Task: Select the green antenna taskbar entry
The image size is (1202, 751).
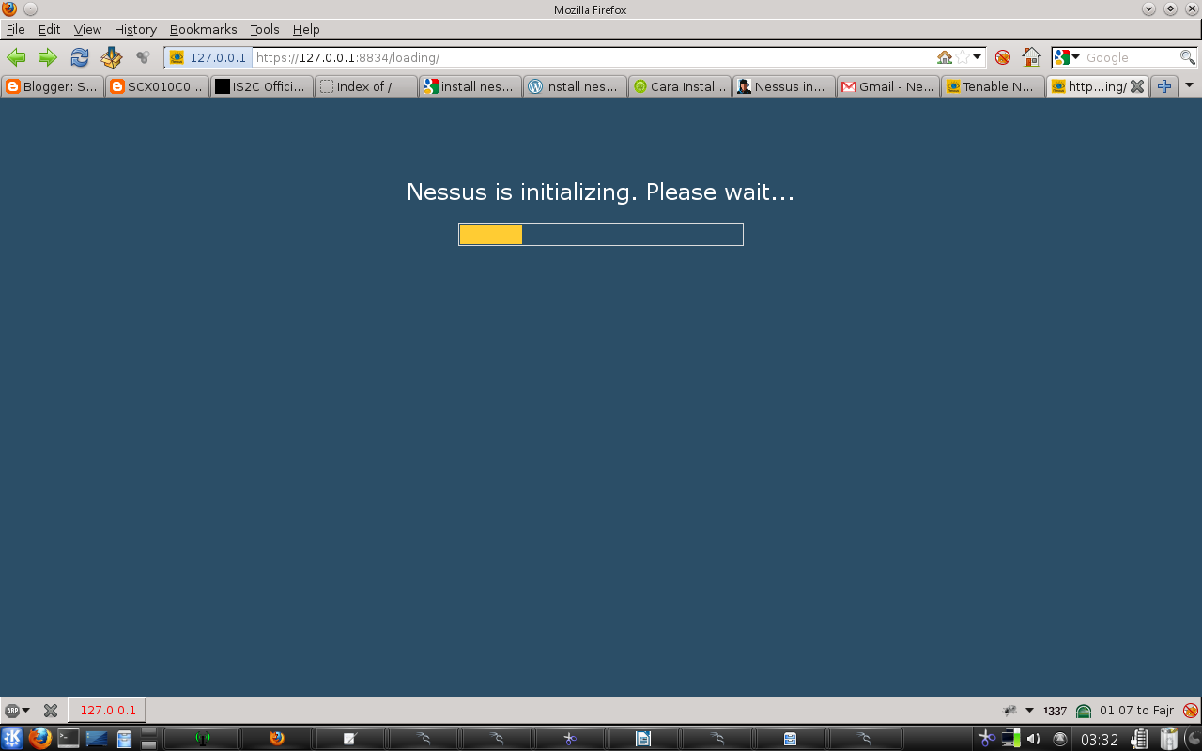Action: (202, 739)
